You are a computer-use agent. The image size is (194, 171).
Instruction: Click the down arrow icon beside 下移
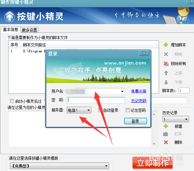point(166,82)
